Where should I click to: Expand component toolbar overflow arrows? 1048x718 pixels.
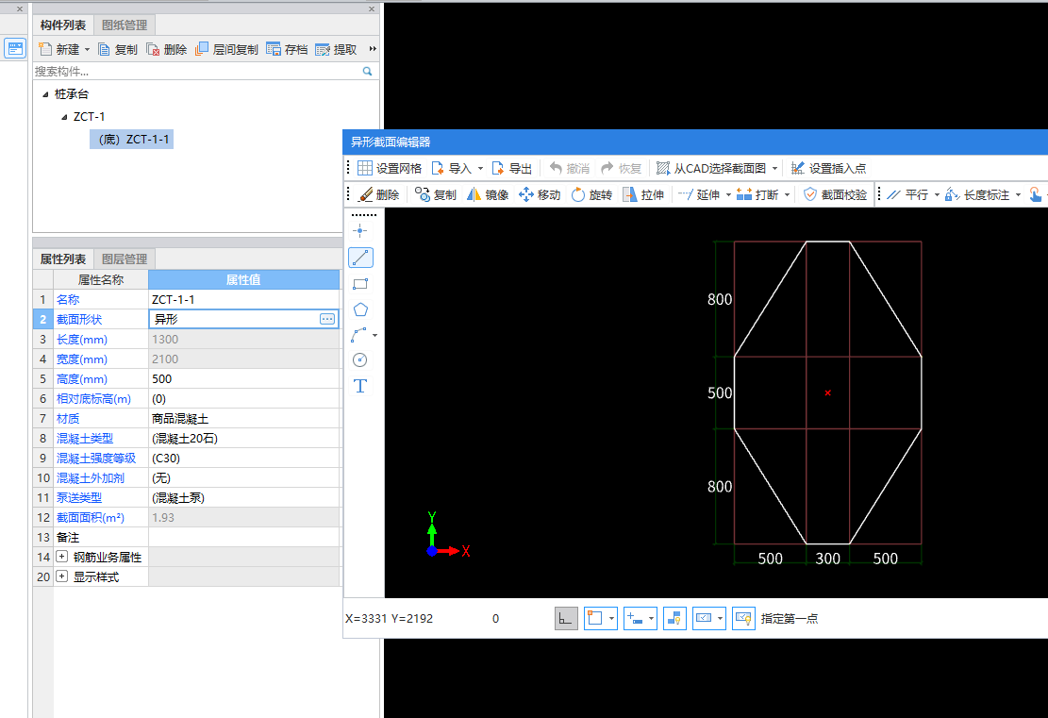coord(373,49)
